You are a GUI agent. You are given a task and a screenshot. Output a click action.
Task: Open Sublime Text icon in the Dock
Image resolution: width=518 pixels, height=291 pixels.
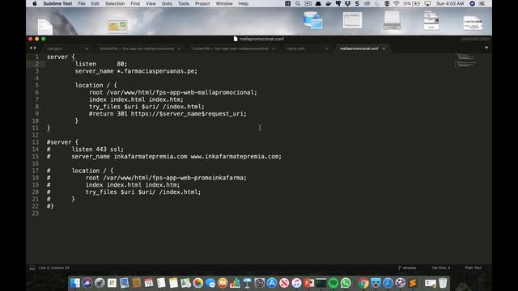tap(413, 283)
